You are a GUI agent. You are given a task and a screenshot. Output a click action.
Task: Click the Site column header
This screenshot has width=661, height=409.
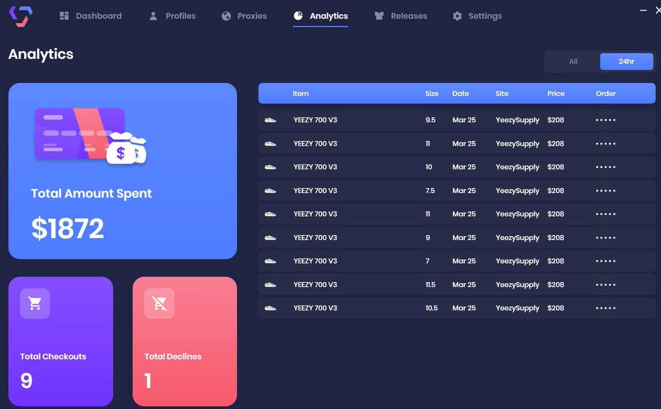pos(502,94)
